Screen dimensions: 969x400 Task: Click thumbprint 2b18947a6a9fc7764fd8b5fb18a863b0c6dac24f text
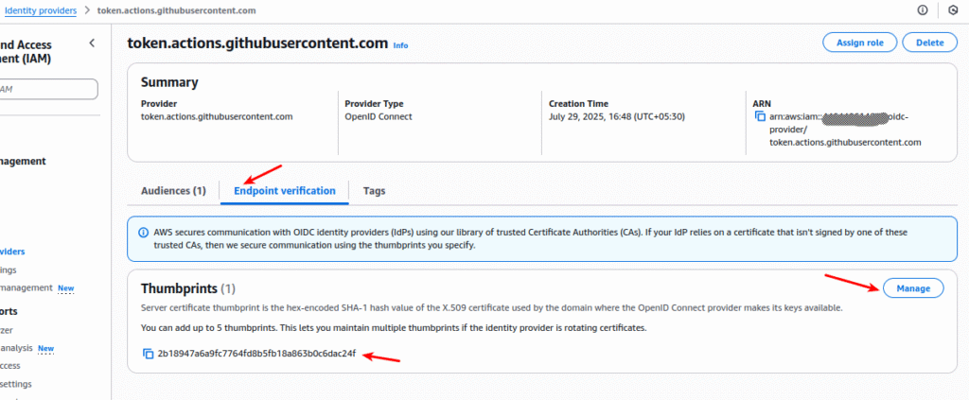pos(257,354)
